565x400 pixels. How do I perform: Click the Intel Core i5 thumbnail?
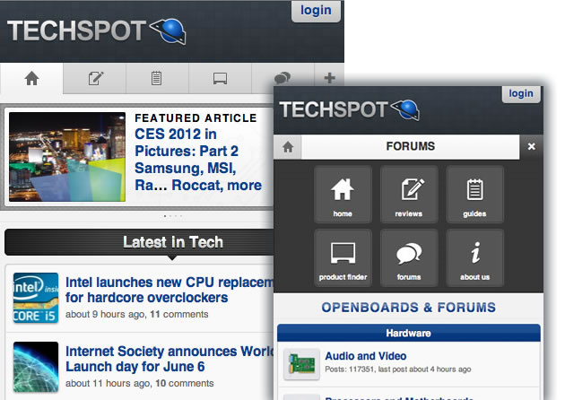(36, 298)
